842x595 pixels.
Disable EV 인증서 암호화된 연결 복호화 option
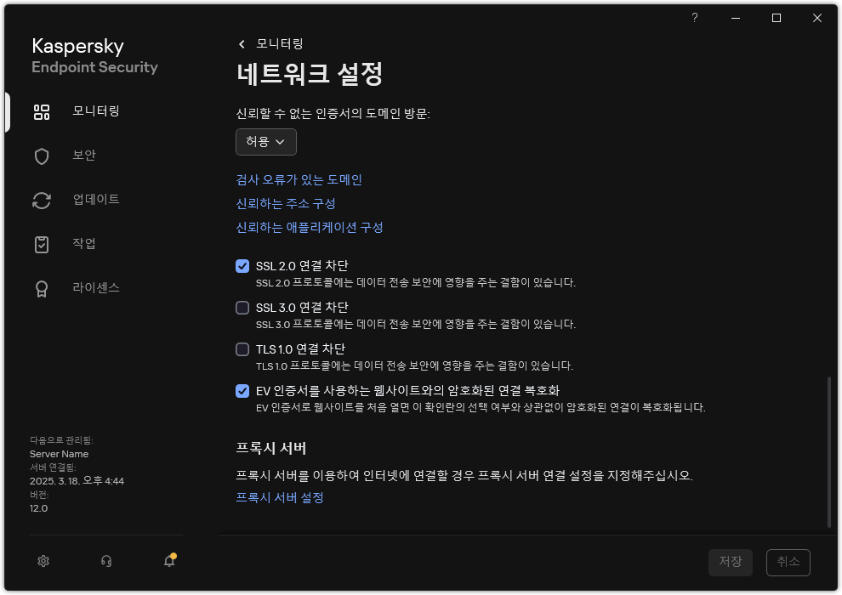242,391
